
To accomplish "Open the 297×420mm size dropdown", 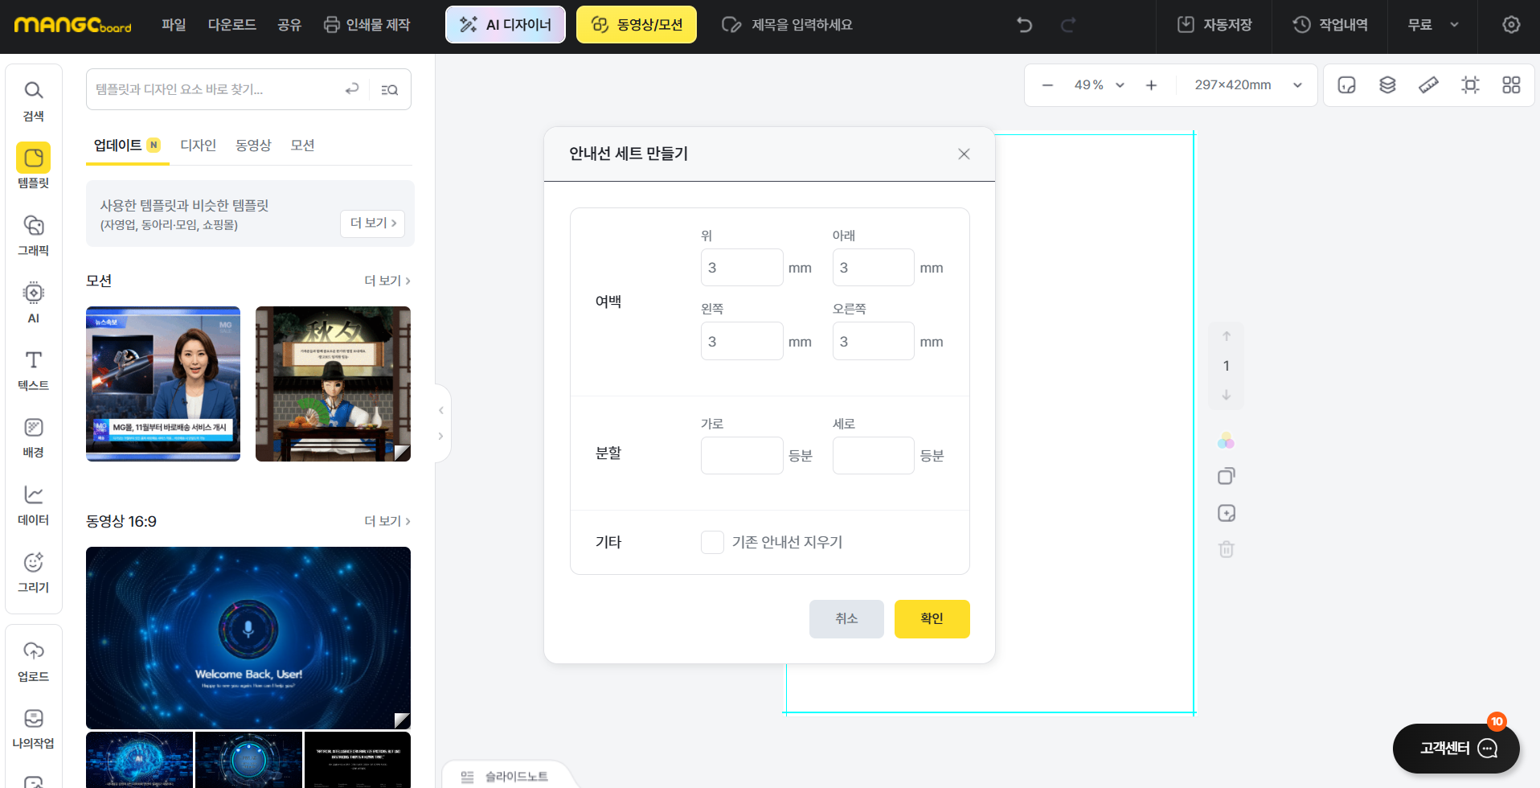I will 1245,84.
